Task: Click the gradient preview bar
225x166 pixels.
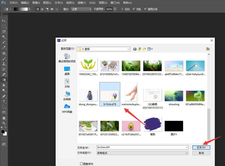Action: pyautogui.click(x=21, y=9)
